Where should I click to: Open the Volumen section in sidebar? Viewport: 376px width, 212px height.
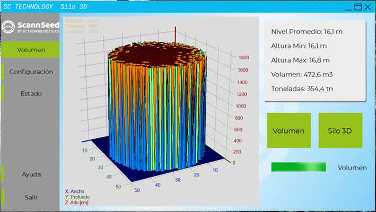(31, 50)
